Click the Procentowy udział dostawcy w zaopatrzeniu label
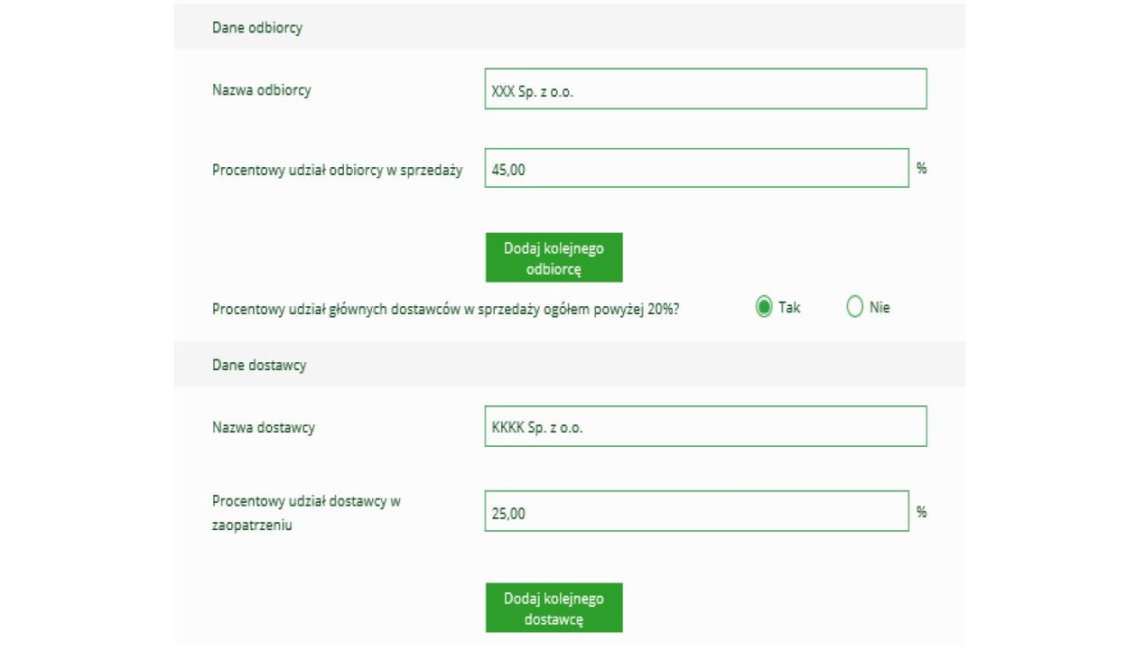The width and height of the screenshot is (1135, 670). coord(306,512)
